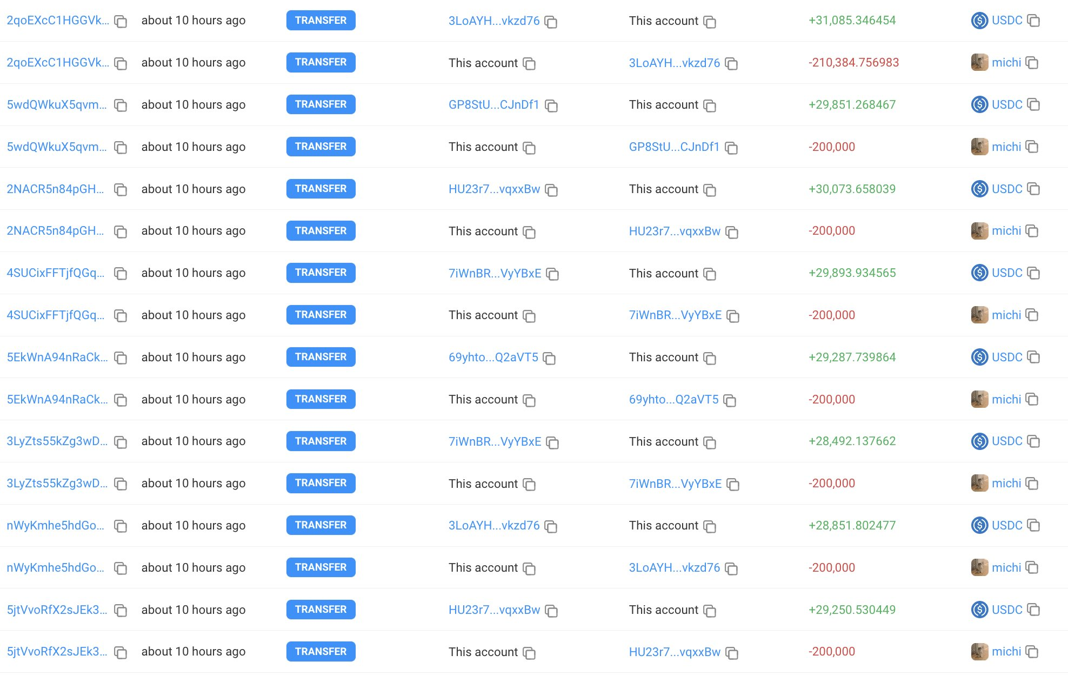
Task: Copy GP8StU...CJnDf1 sender address on USDC row
Action: coord(551,105)
